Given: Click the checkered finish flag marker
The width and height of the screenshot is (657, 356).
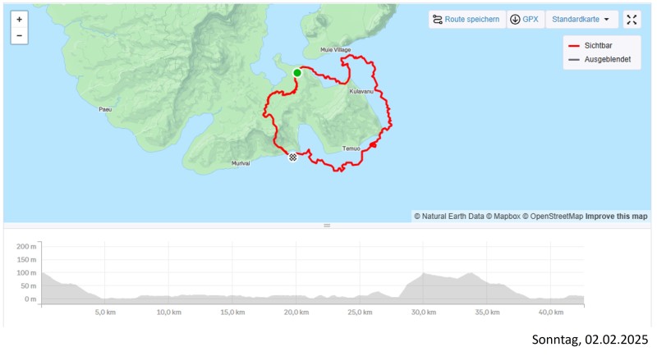Looking at the screenshot, I should 292,157.
